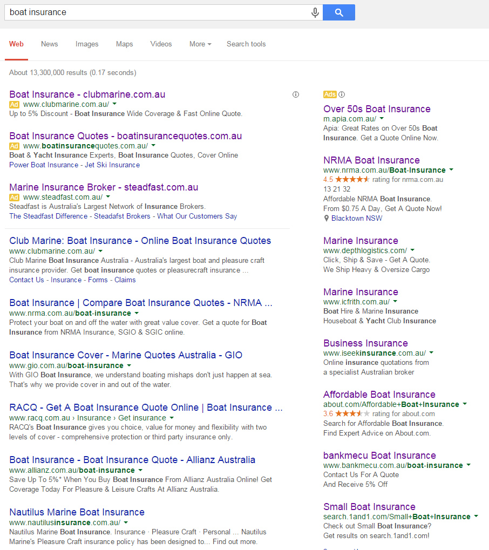Open Compare Boat Insurance Quotes - NRMA result
The width and height of the screenshot is (489, 550).
pyautogui.click(x=141, y=303)
